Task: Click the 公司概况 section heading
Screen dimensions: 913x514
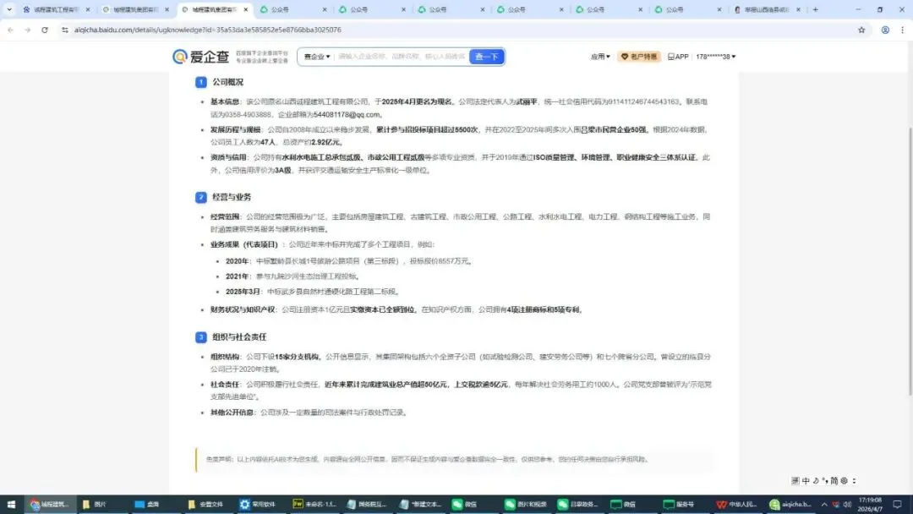Action: tap(227, 82)
